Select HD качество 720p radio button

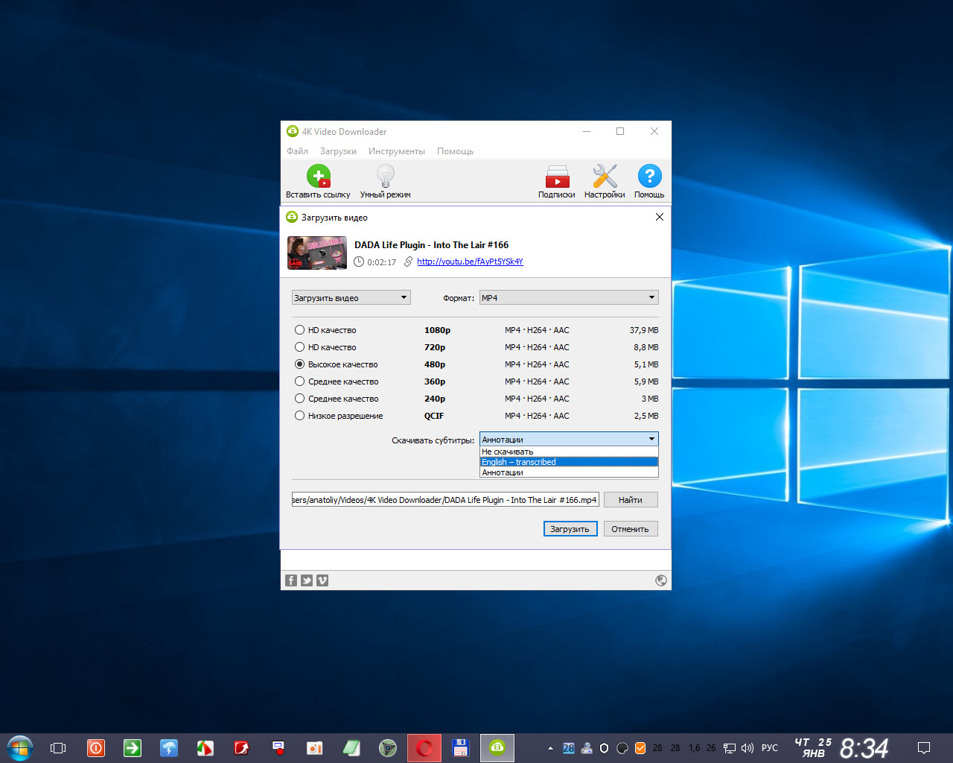[299, 347]
